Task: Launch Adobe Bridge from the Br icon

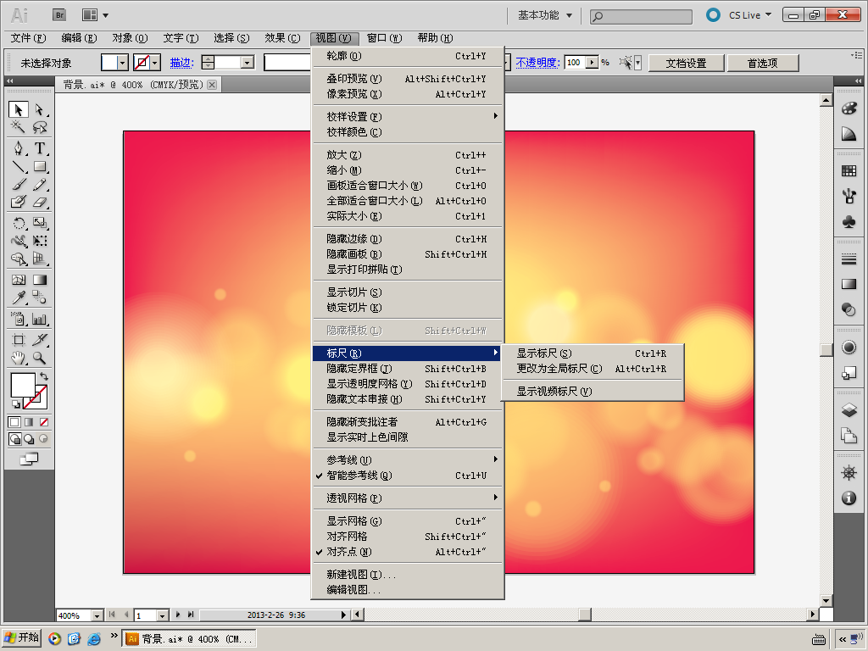Action: [59, 15]
